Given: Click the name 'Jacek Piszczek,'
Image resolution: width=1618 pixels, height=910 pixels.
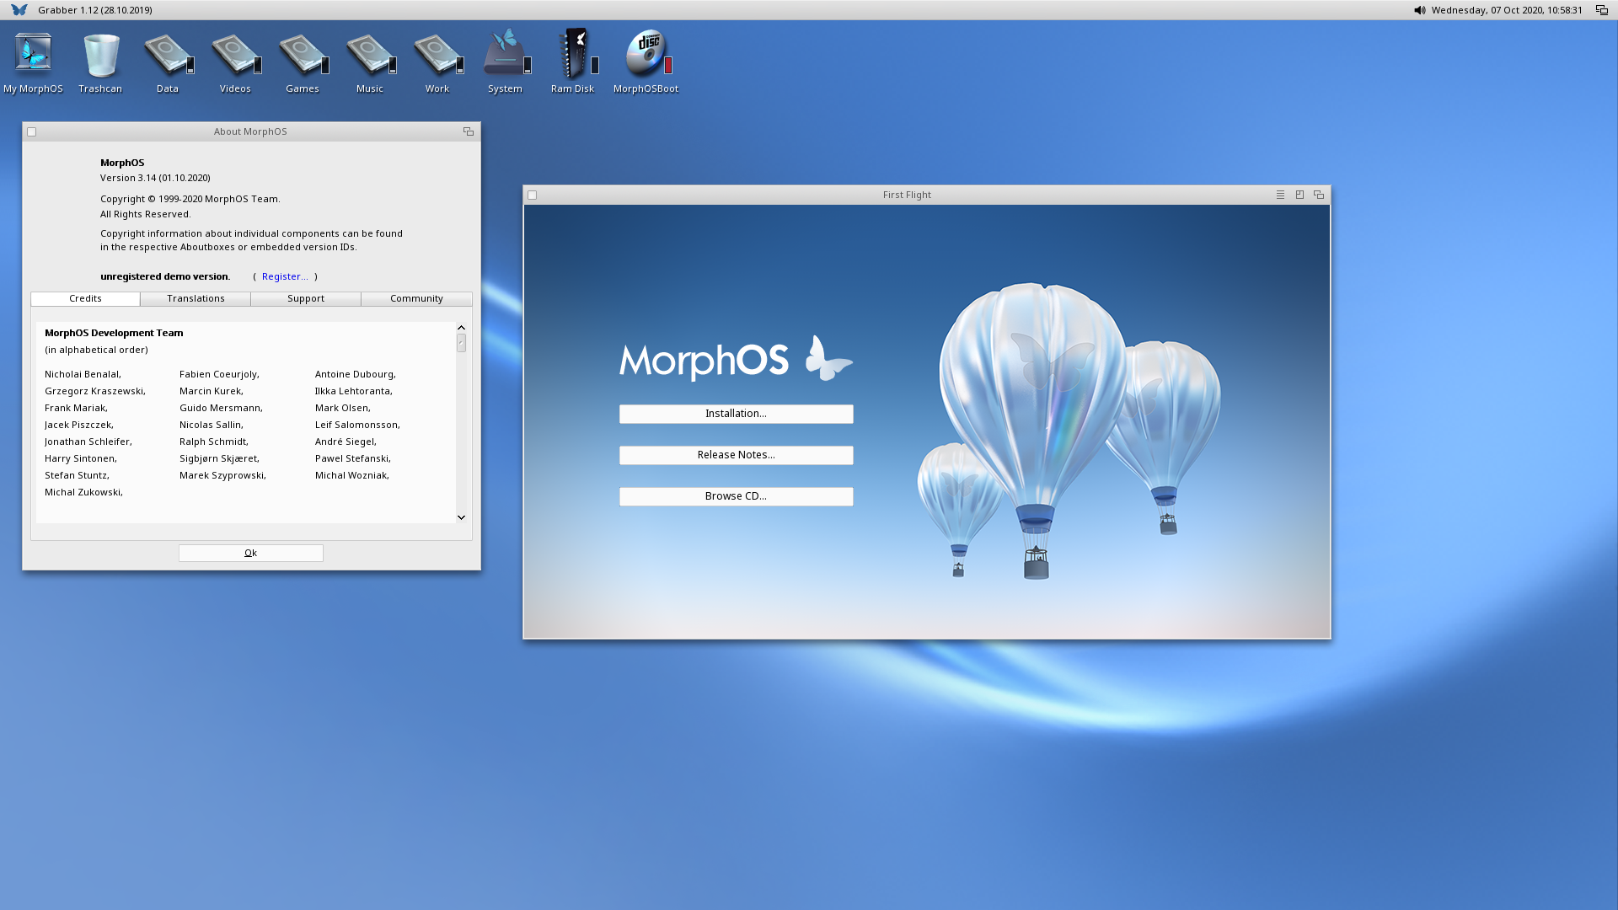Looking at the screenshot, I should click(x=79, y=425).
